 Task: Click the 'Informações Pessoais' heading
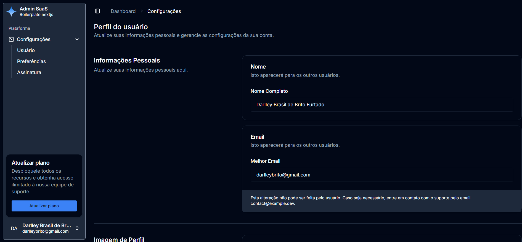tap(127, 60)
